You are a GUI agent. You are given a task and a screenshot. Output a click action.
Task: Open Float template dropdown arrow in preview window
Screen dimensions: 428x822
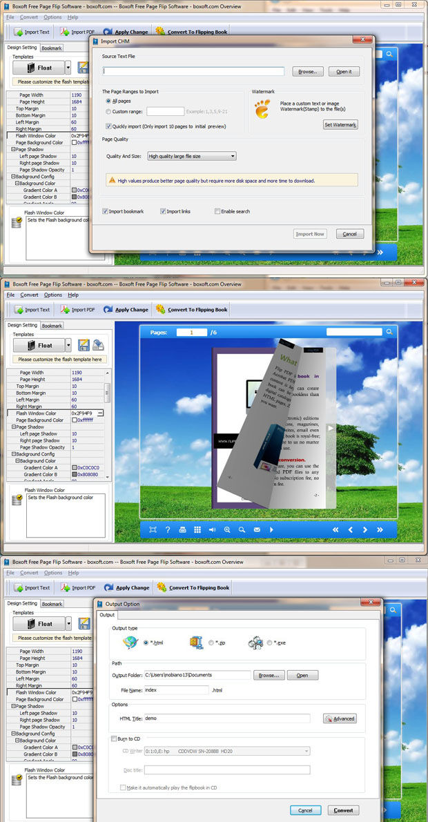68,345
